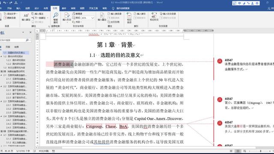Close the navigation pane with X
Screen dimensions: 274x154
tap(30, 33)
